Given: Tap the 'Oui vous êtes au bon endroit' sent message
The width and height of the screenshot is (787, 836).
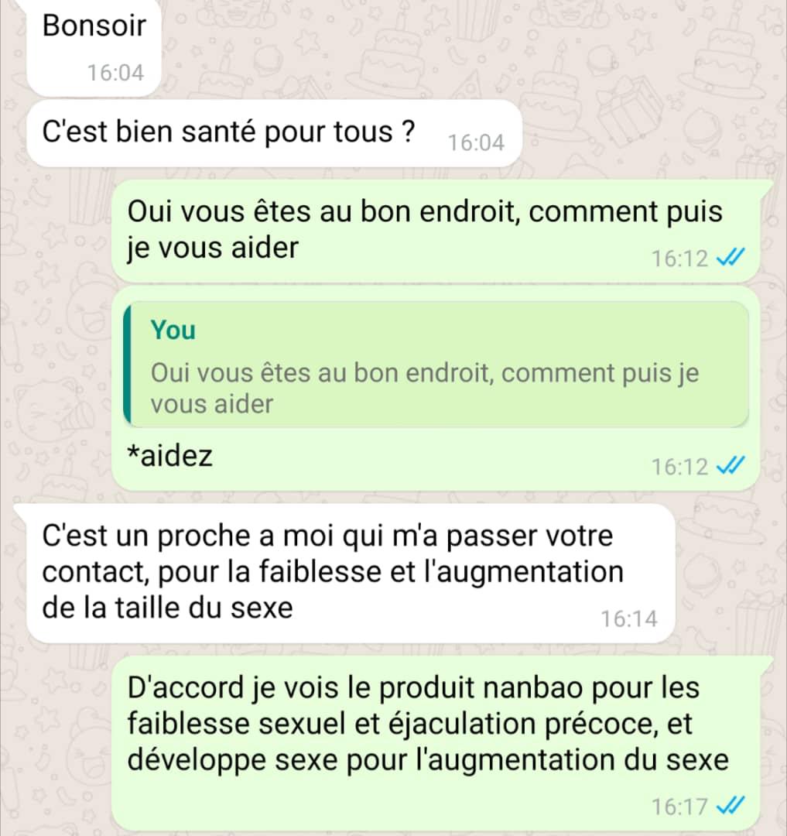Looking at the screenshot, I should click(x=436, y=231).
